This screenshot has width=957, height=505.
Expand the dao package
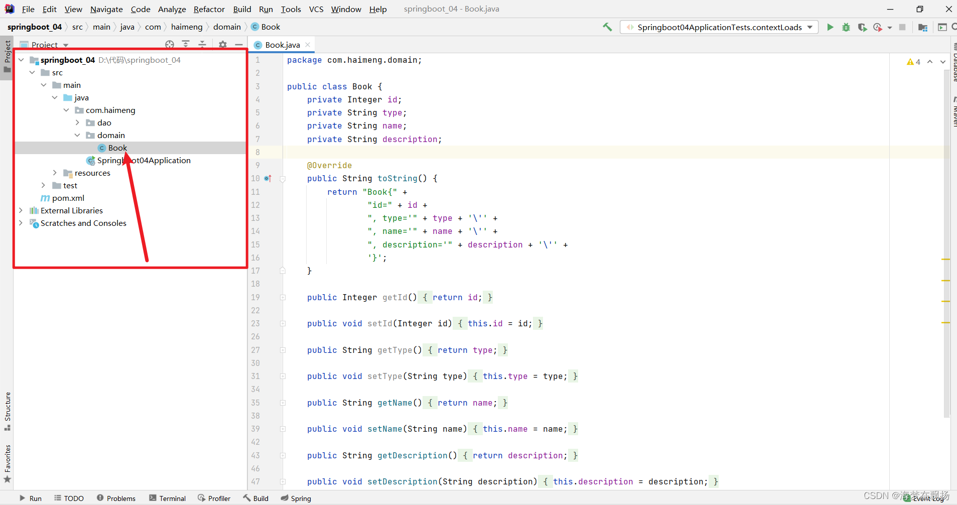(77, 122)
